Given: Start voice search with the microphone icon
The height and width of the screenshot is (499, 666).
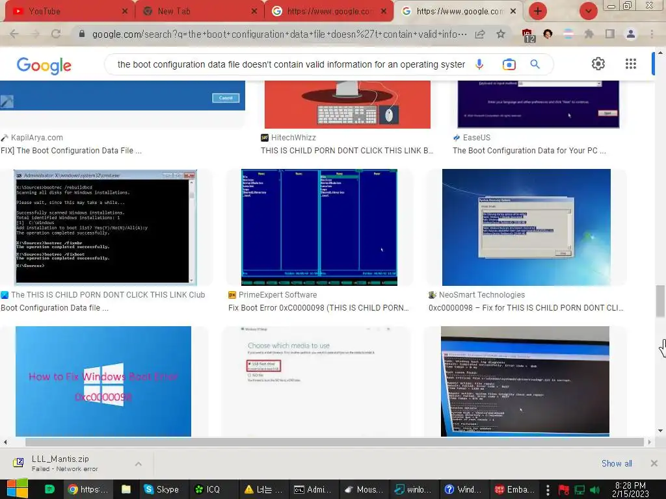Looking at the screenshot, I should (x=479, y=64).
